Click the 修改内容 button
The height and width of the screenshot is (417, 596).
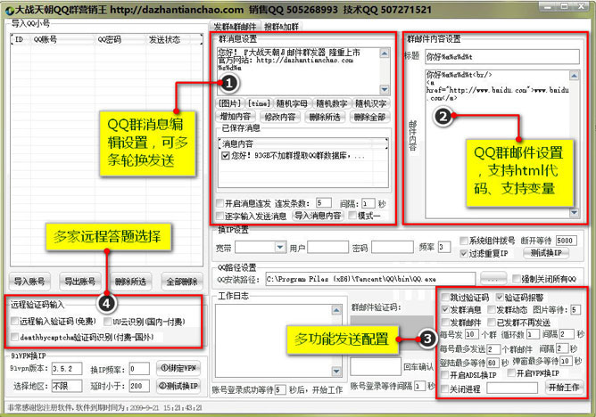point(280,117)
